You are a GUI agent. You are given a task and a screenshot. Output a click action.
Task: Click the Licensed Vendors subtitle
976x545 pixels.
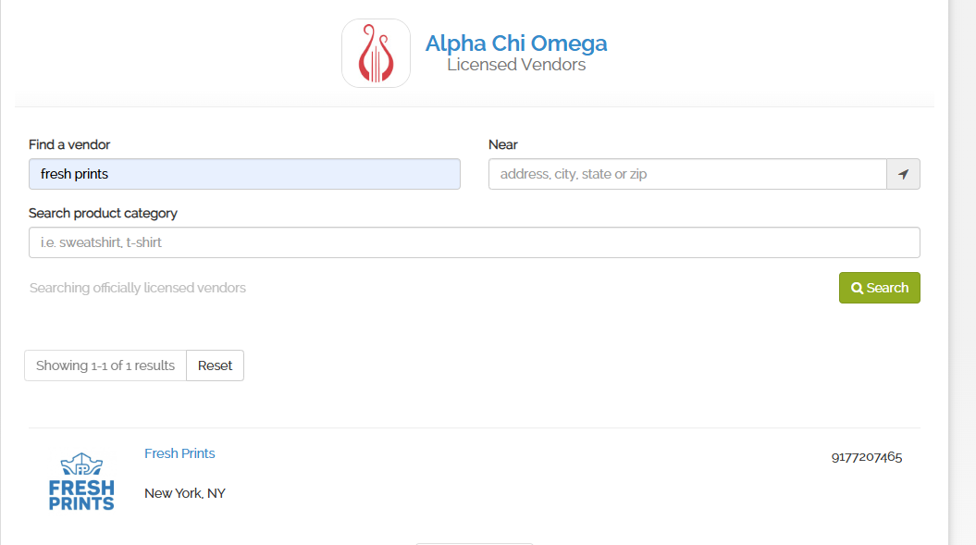(x=515, y=65)
